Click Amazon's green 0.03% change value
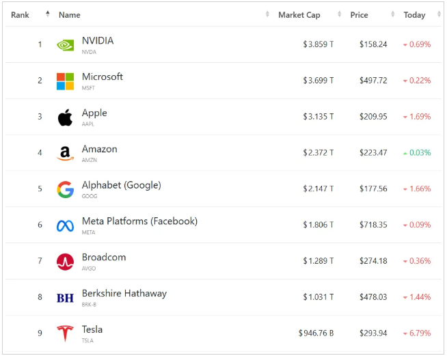Image resolution: width=447 pixels, height=358 pixels. (420, 153)
